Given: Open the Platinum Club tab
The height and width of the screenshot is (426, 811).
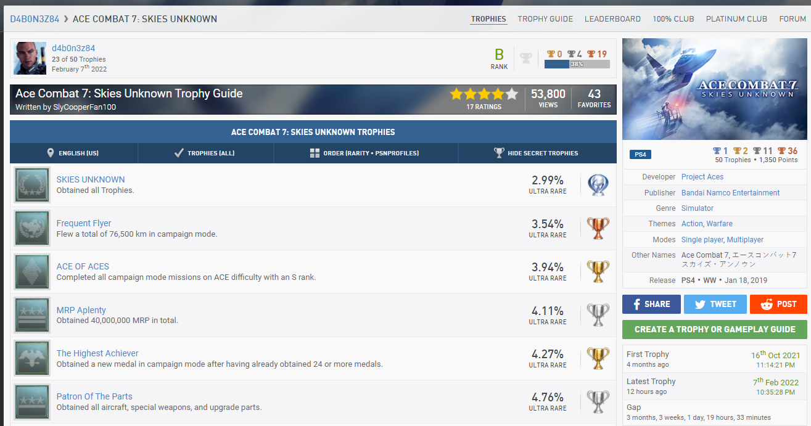Looking at the screenshot, I should click(x=736, y=19).
